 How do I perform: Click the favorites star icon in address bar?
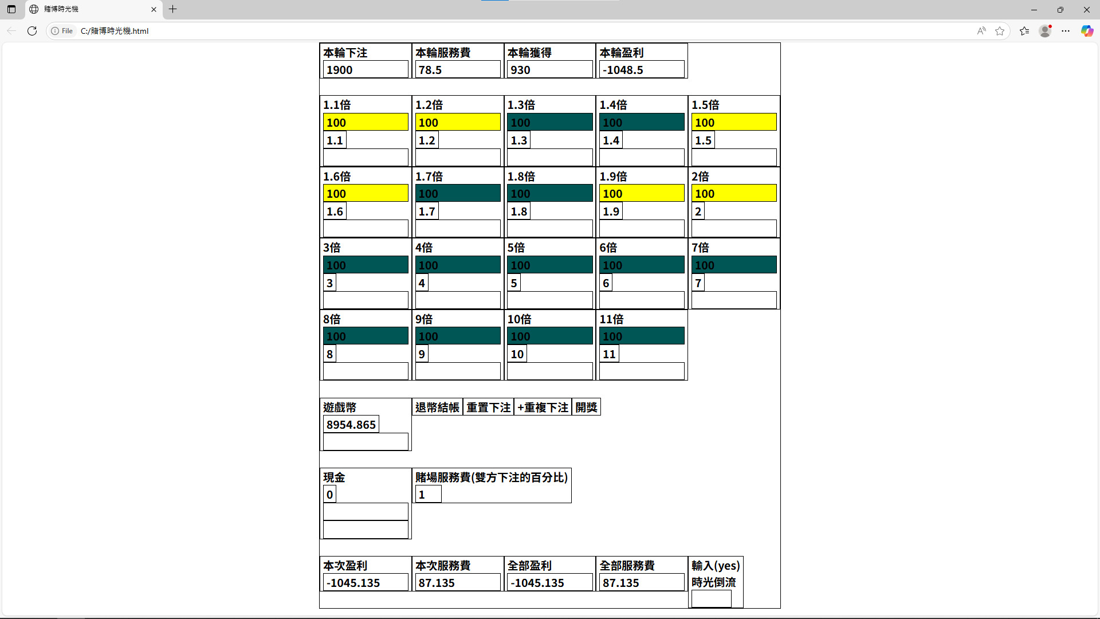[x=1000, y=31]
